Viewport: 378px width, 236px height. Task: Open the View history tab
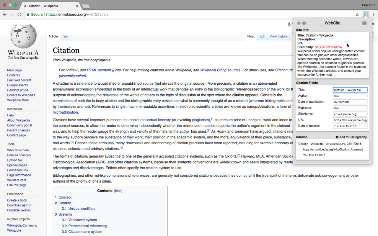(278, 36)
